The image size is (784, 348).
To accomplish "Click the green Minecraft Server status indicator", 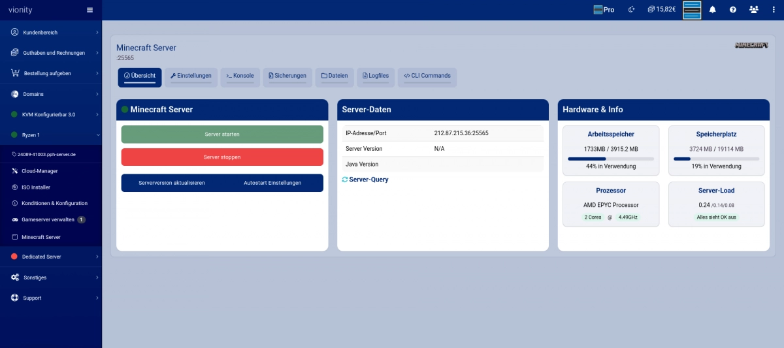I will click(125, 110).
